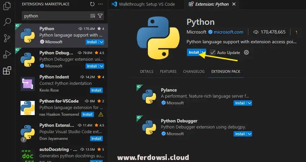Viewport: 306px width, 162px height.
Task: Click the 14.2M downloads count on Python Indent
Action: [88, 77]
